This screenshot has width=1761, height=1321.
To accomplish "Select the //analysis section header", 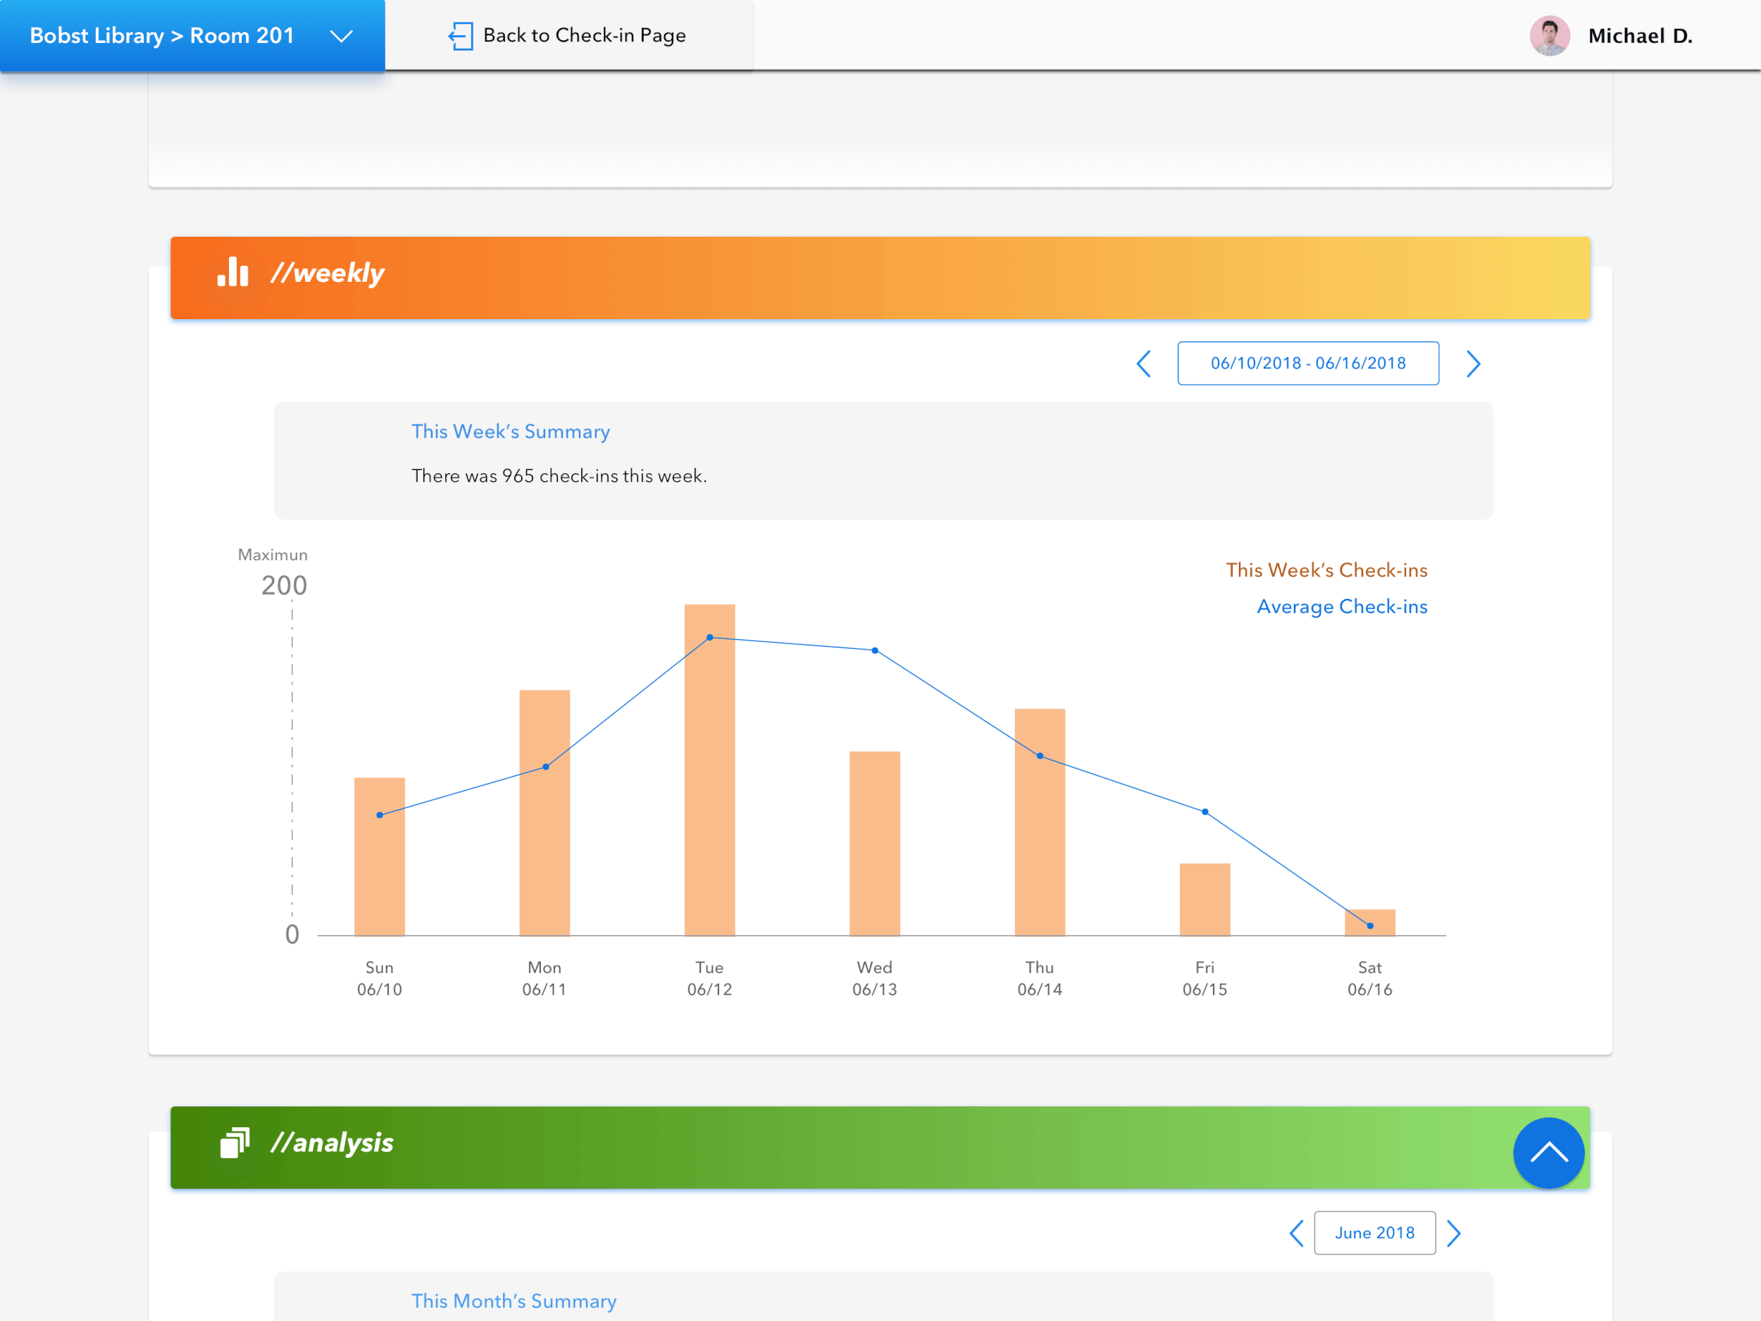I will point(332,1143).
